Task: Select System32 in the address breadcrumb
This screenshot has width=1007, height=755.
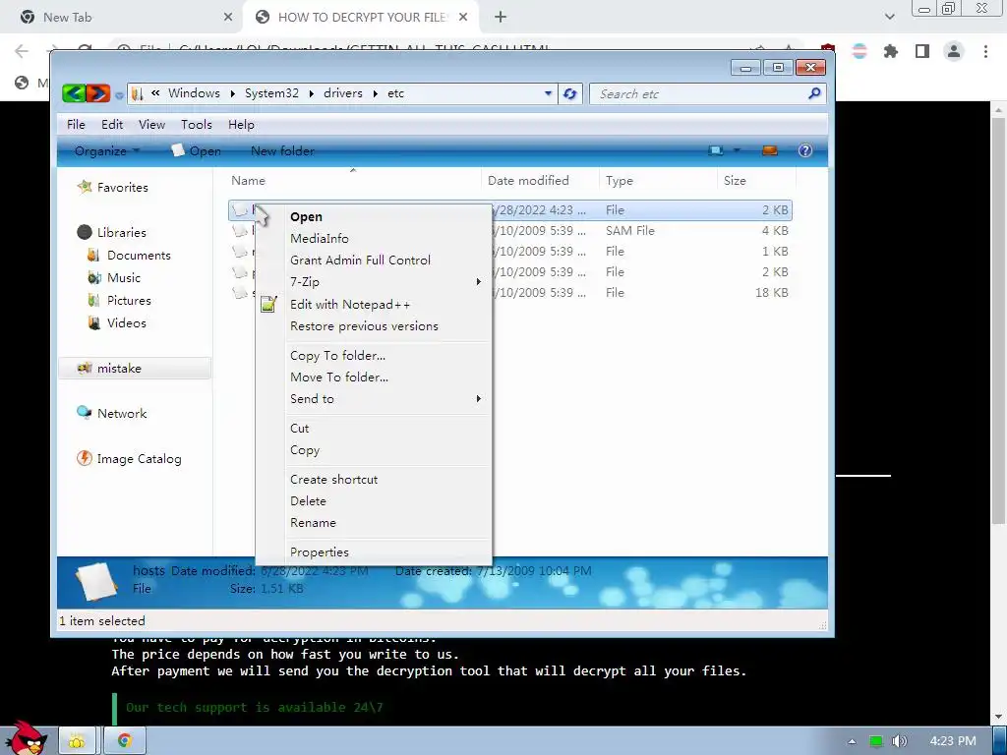Action: 271,93
